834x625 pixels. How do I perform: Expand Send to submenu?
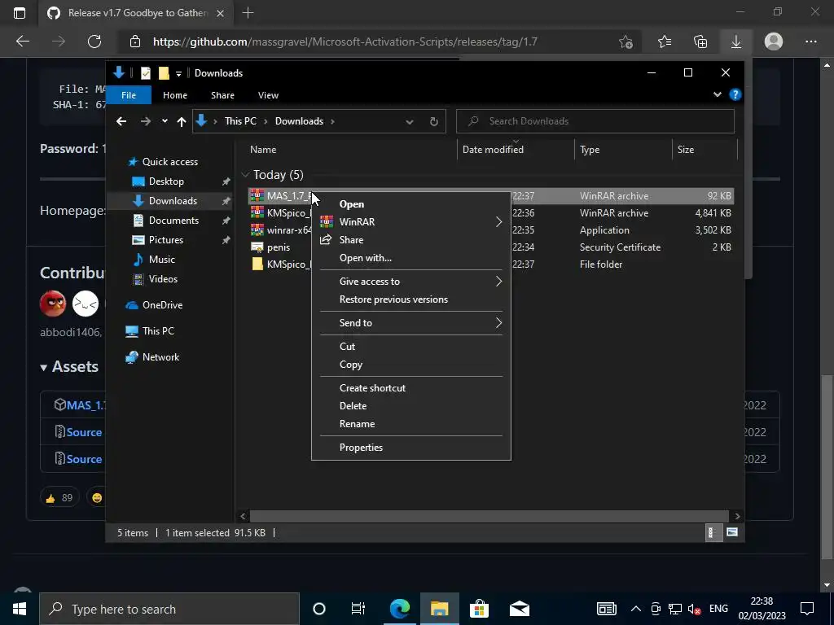point(498,322)
